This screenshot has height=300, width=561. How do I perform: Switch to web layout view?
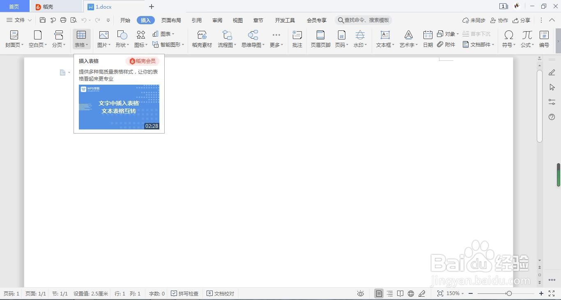point(411,293)
